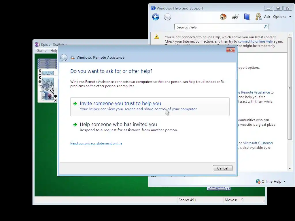Click 'Do you want to ask for or offer help?' heading
The image size is (295, 221).
pyautogui.click(x=111, y=71)
